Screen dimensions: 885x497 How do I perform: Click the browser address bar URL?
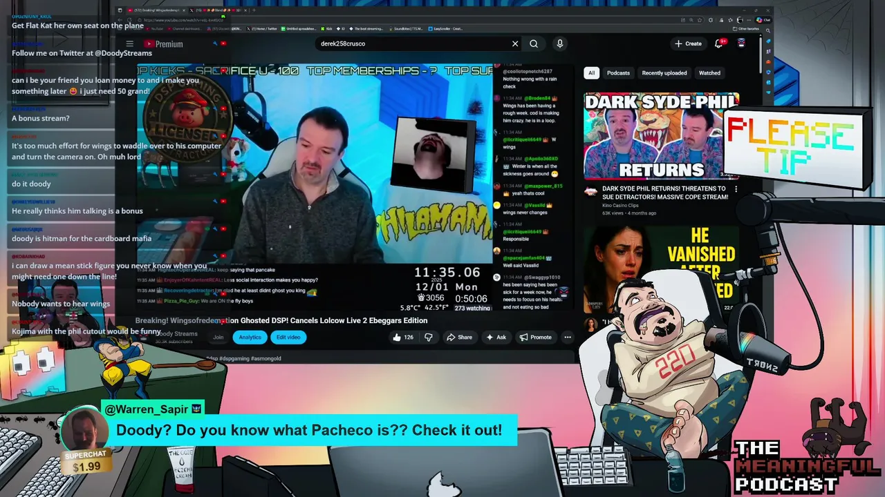[x=183, y=20]
